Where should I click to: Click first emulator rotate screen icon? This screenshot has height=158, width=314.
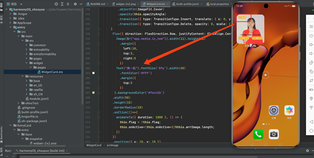[x=311, y=62]
